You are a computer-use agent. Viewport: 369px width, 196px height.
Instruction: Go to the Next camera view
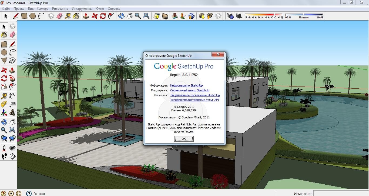click(12, 138)
